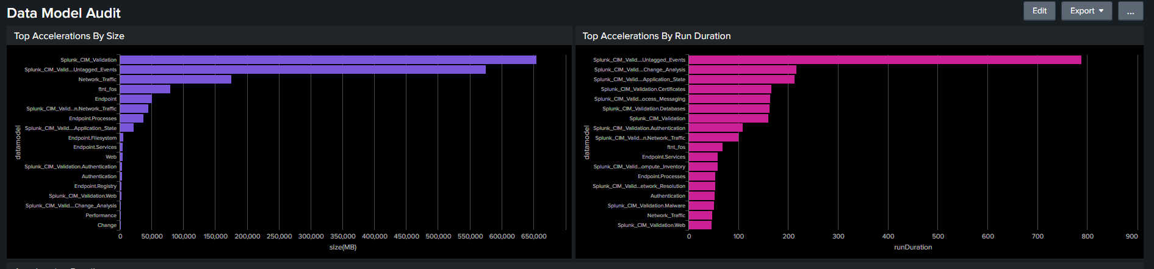Click the 'Performance' label in the Size chart

[x=101, y=215]
